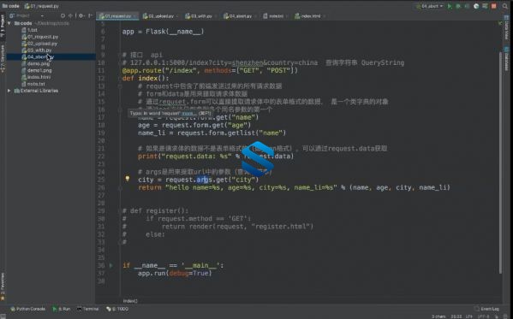The width and height of the screenshot is (513, 319).
Task: Click the code breadcrumb in the navigation bar
Action: click(x=11, y=6)
